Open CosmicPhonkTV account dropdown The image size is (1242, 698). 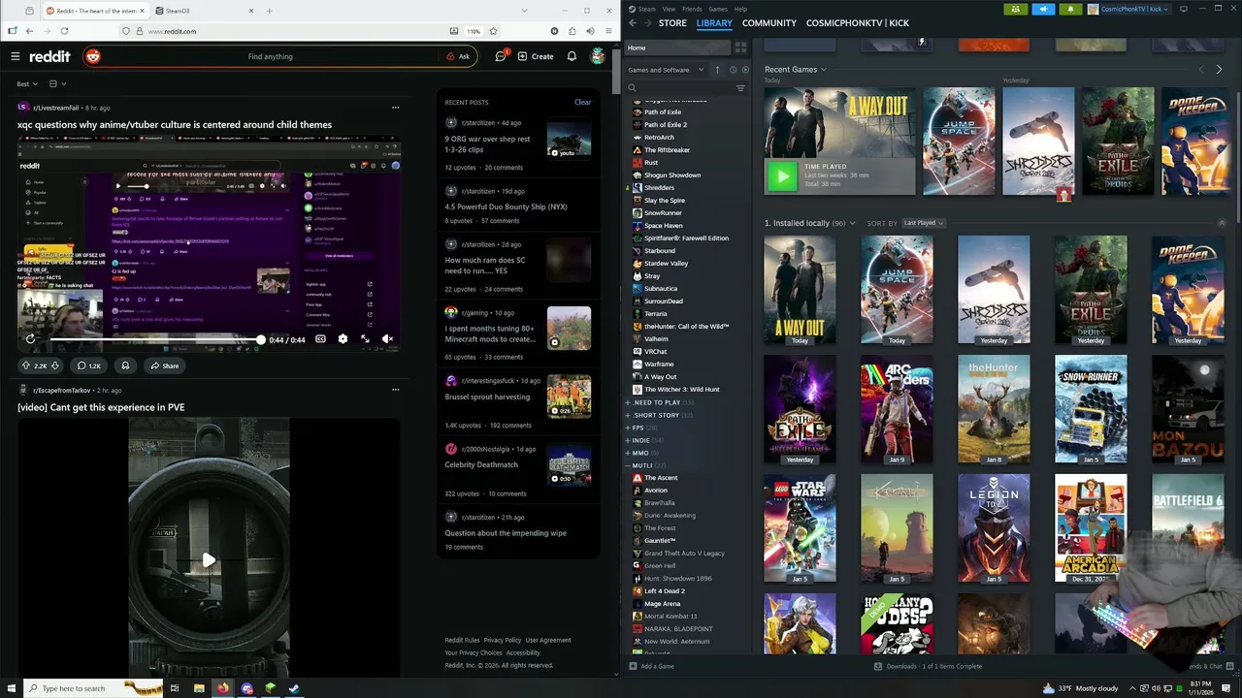(x=1130, y=9)
